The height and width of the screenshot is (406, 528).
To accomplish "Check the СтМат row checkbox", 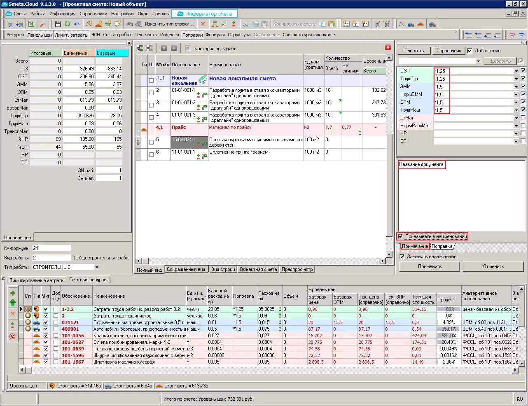I will pos(523,118).
